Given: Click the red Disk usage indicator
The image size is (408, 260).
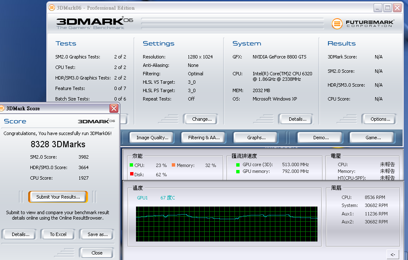Looking at the screenshot, I should (131, 174).
